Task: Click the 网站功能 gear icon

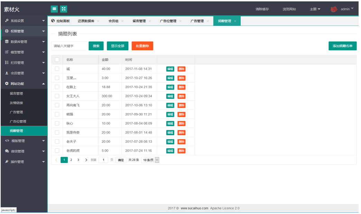Action: pyautogui.click(x=7, y=83)
